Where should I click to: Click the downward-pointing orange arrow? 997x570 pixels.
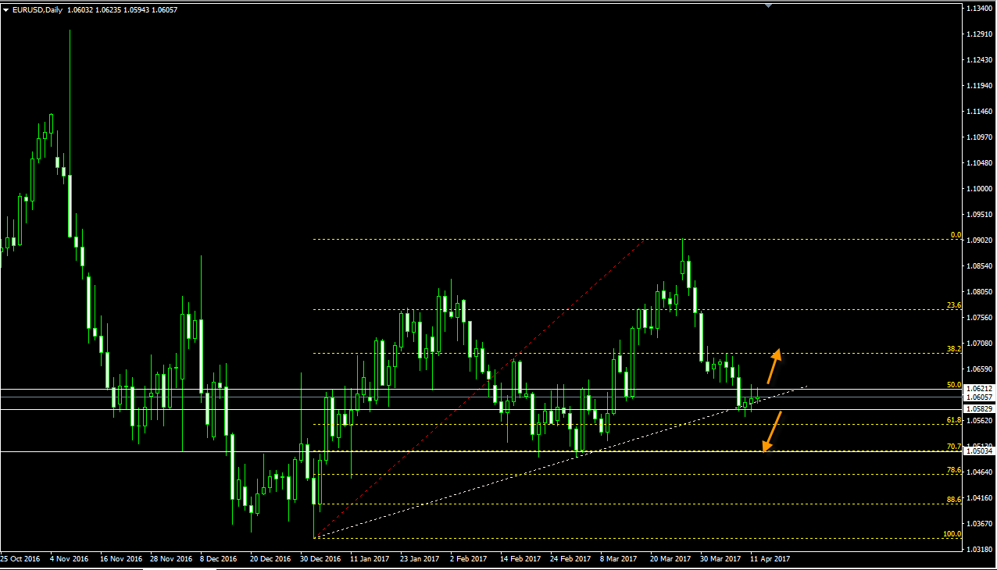point(772,432)
